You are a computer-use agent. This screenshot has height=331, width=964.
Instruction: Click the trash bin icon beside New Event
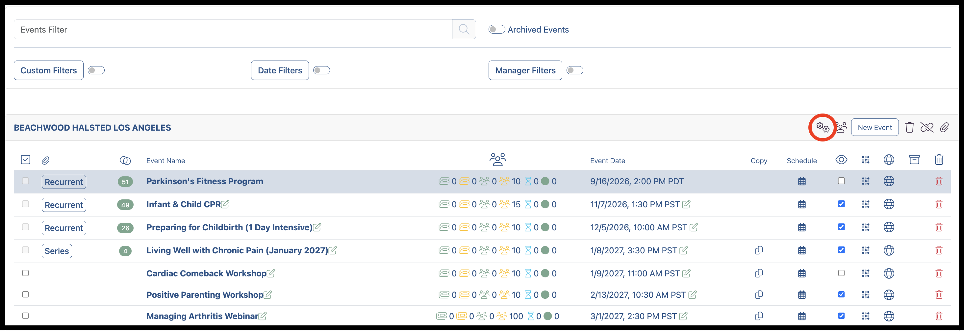(909, 127)
